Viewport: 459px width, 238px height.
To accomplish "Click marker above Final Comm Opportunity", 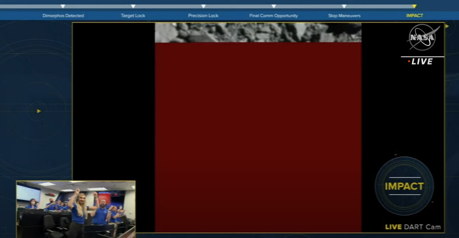I will [x=273, y=6].
